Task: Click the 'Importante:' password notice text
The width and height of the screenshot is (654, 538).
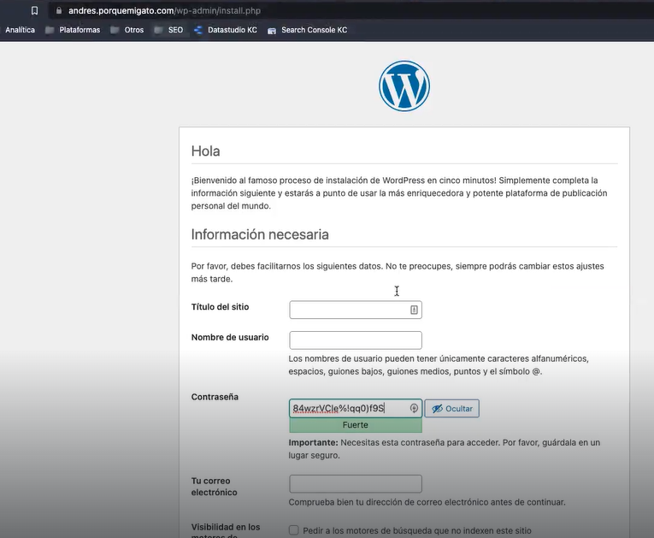Action: pos(445,449)
